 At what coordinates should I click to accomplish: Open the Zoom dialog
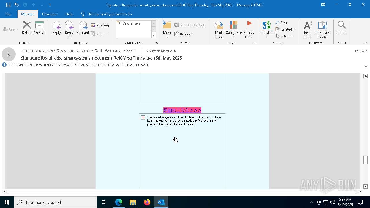pos(342,28)
